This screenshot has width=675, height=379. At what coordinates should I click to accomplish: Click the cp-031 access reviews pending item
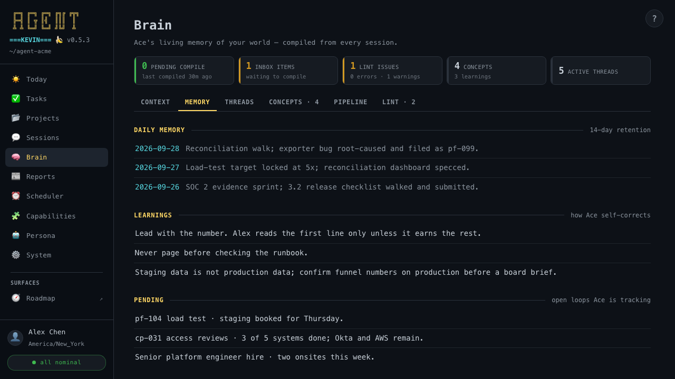(x=392, y=338)
